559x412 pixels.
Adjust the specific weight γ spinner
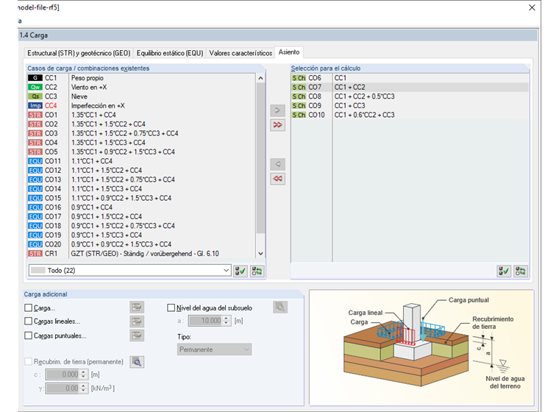coord(83,388)
